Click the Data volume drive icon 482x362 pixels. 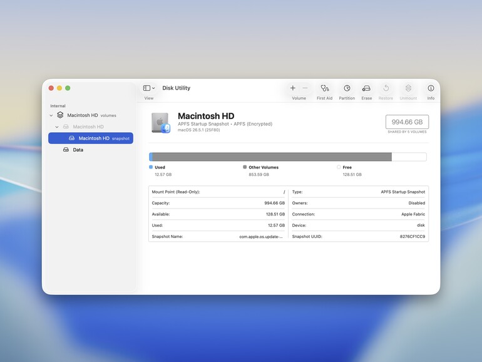pos(66,150)
